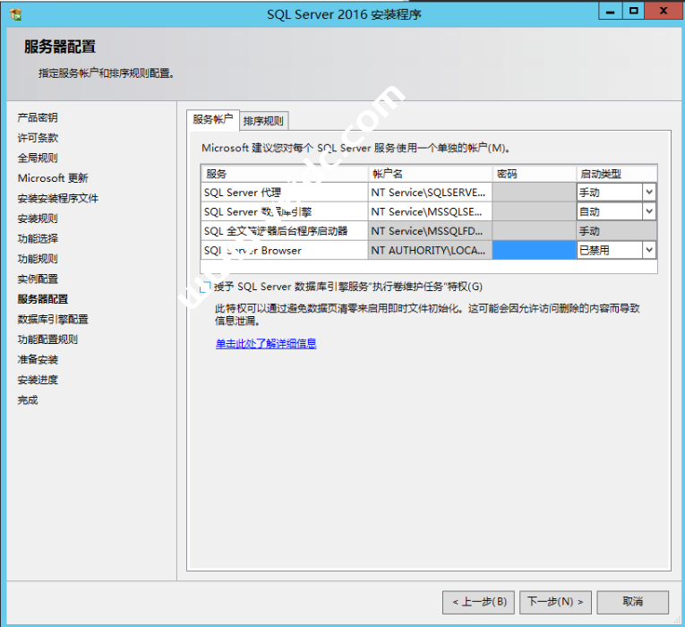Open startup type dropdown for SQL Server Browser

click(x=648, y=251)
